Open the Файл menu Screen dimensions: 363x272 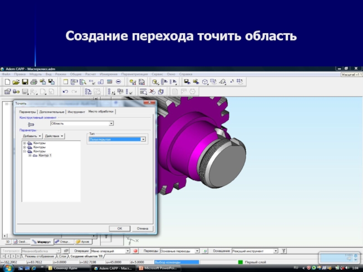tap(6, 74)
